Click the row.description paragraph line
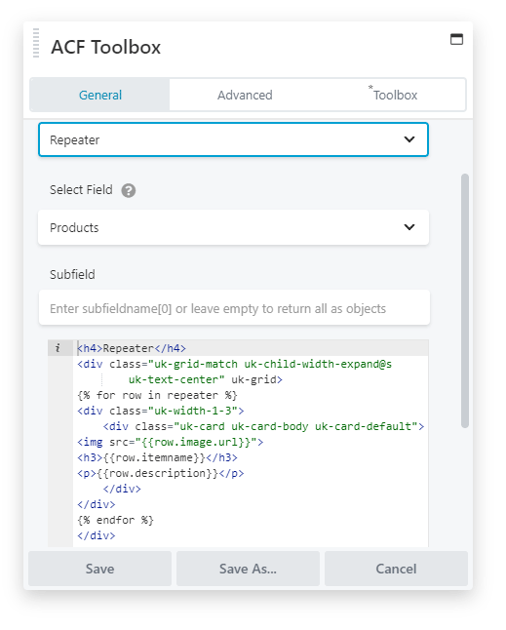Screen dimensions: 506x630 click(161, 473)
